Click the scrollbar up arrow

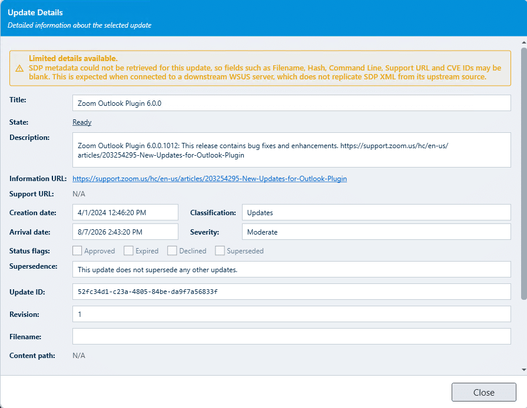tap(523, 42)
